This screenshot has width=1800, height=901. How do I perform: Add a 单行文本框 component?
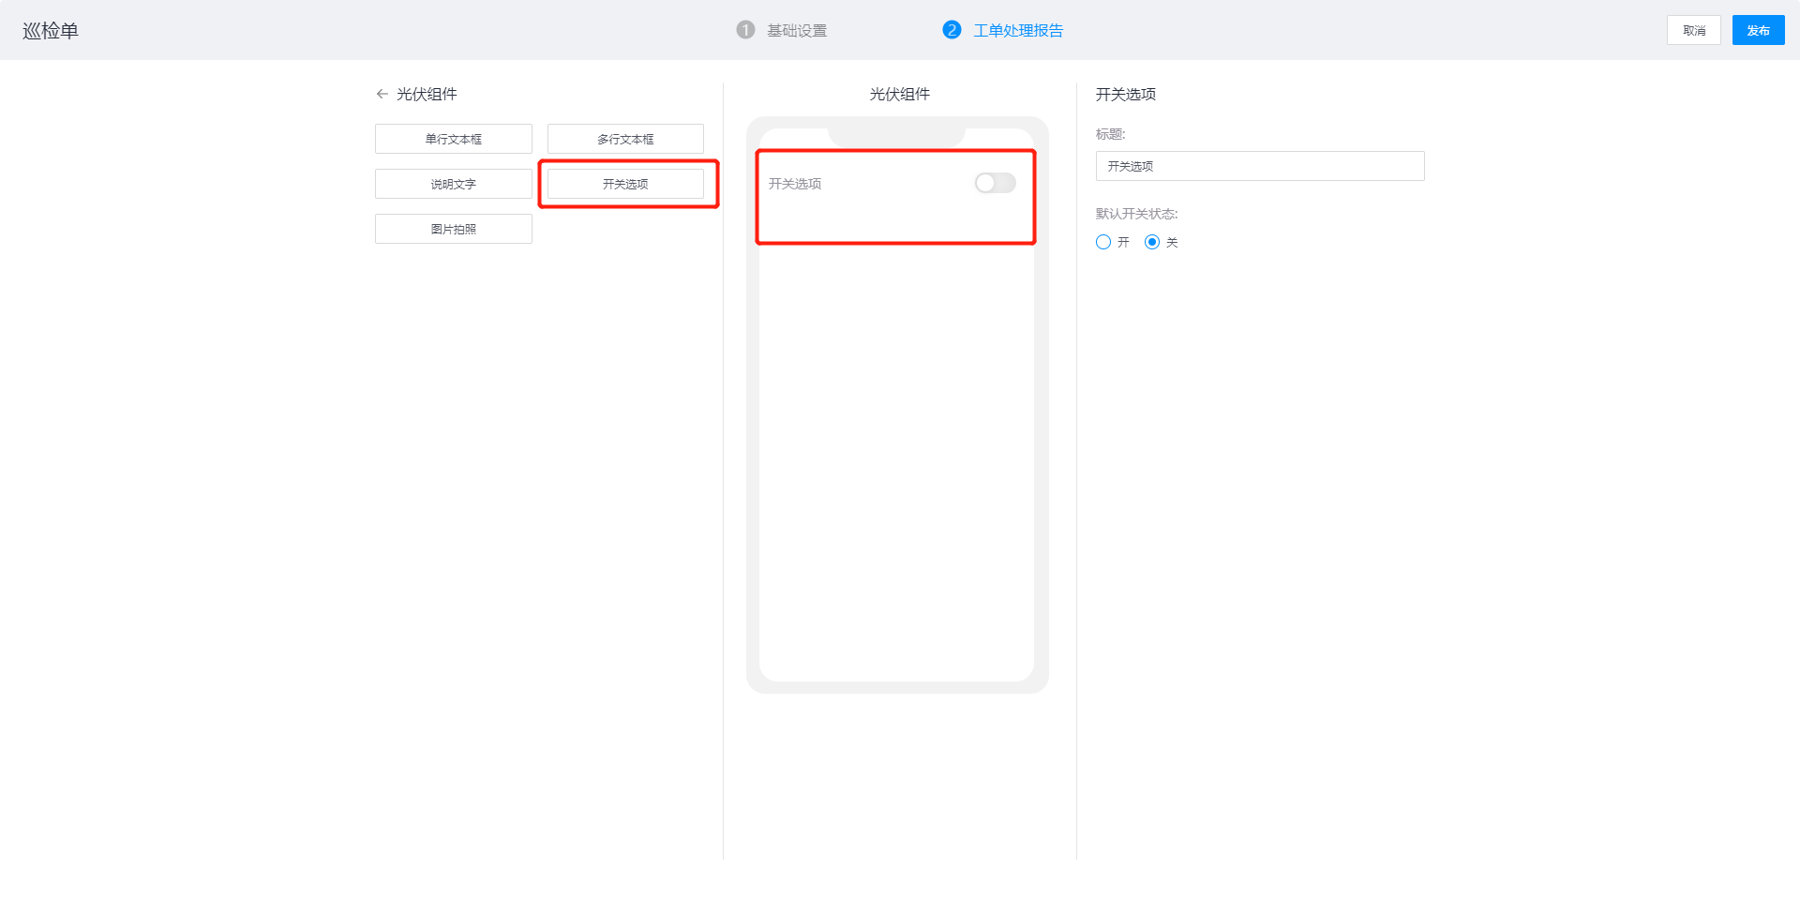[453, 139]
